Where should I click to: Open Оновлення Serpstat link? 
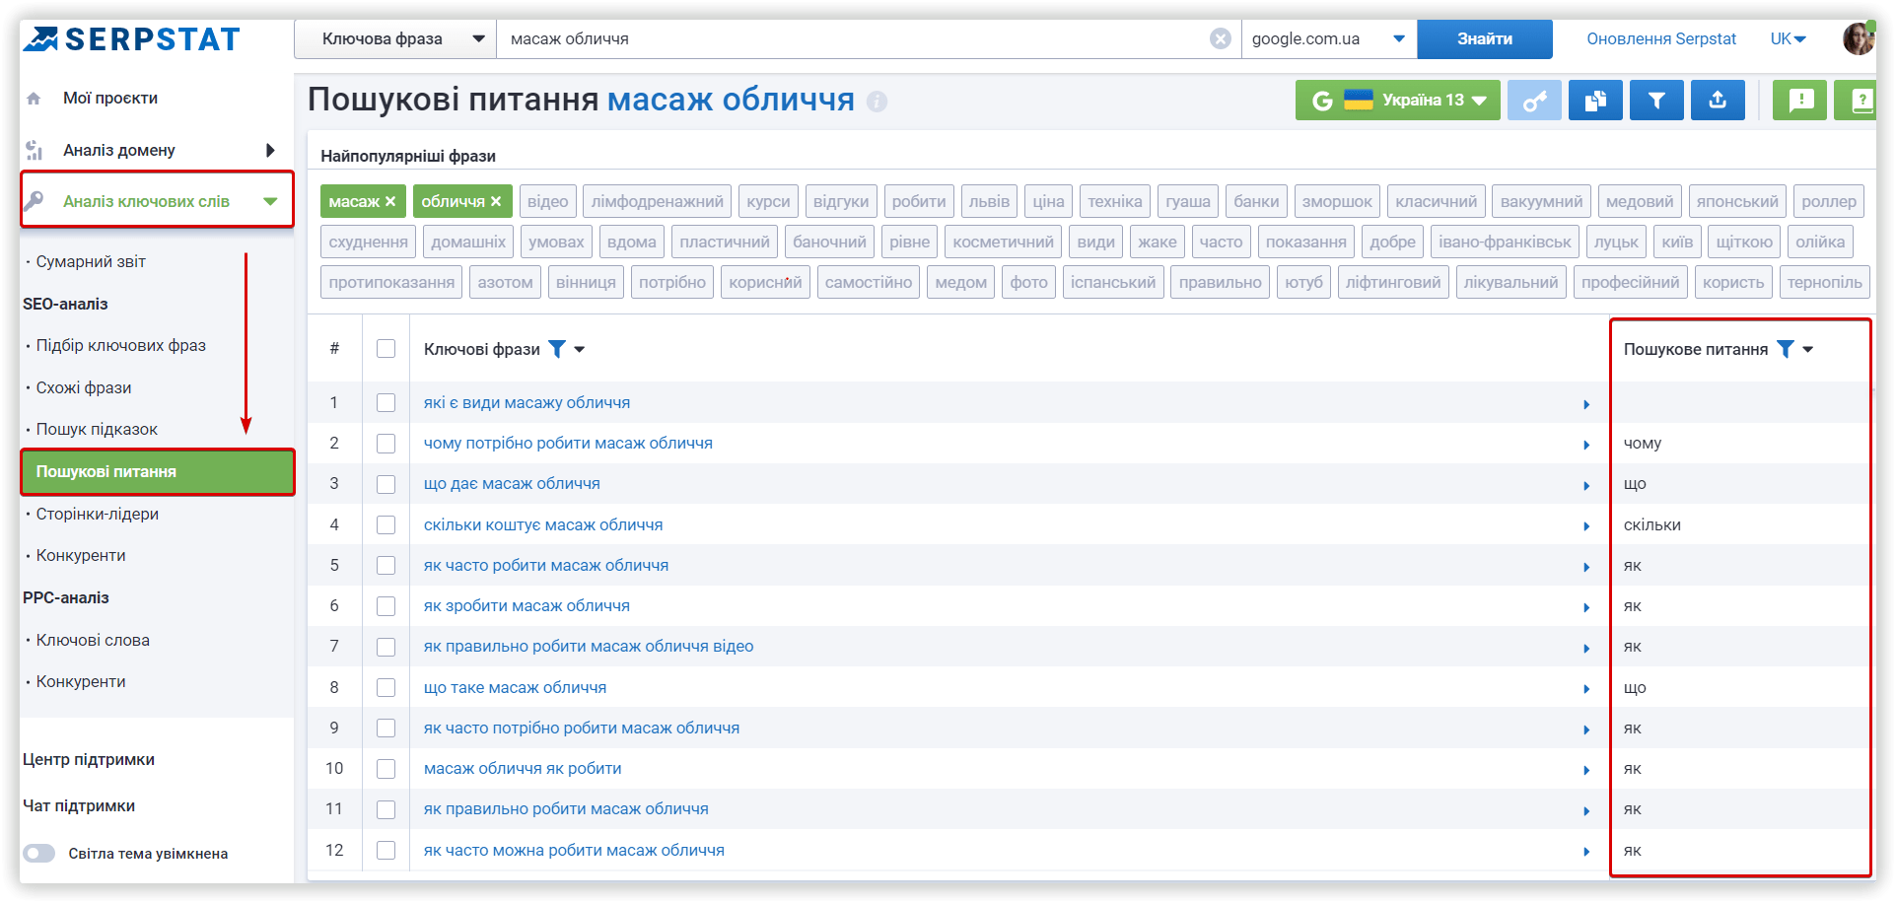[x=1661, y=38]
